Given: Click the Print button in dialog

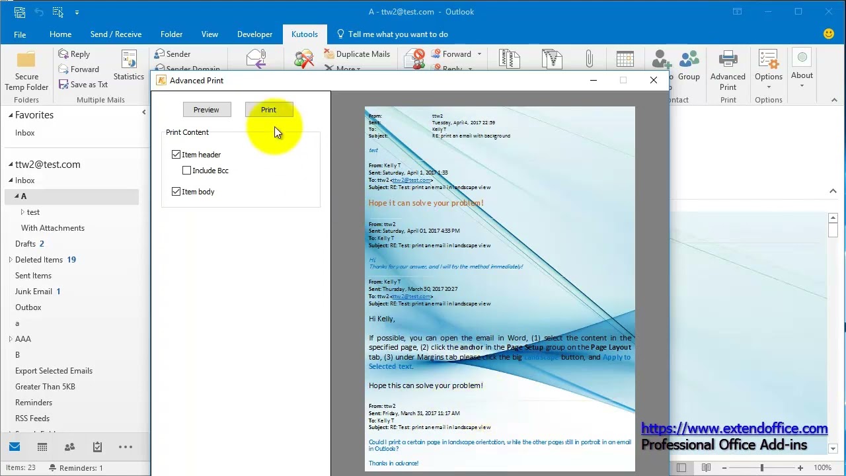Looking at the screenshot, I should 268,110.
